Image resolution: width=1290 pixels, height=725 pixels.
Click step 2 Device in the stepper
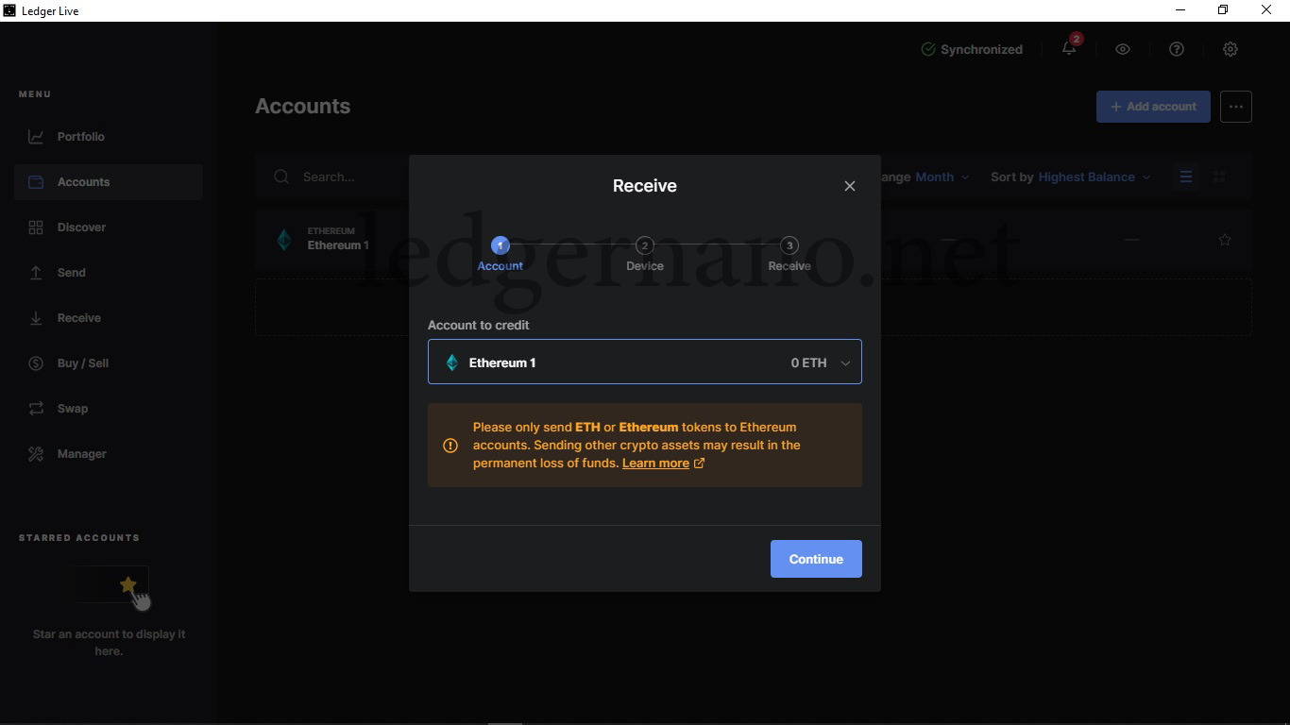point(645,254)
